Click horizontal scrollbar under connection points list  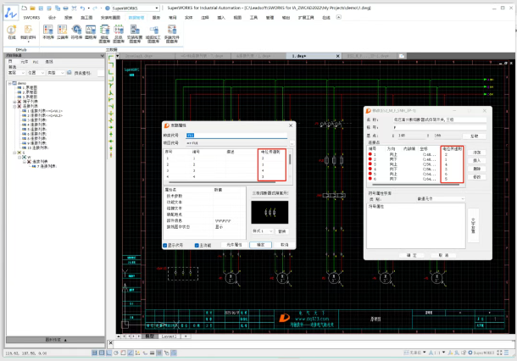[416, 185]
